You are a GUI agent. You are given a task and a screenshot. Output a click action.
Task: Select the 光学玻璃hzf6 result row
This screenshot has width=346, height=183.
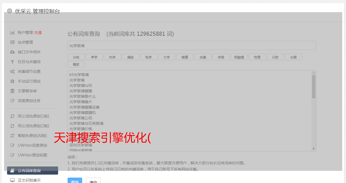pyautogui.click(x=81, y=86)
